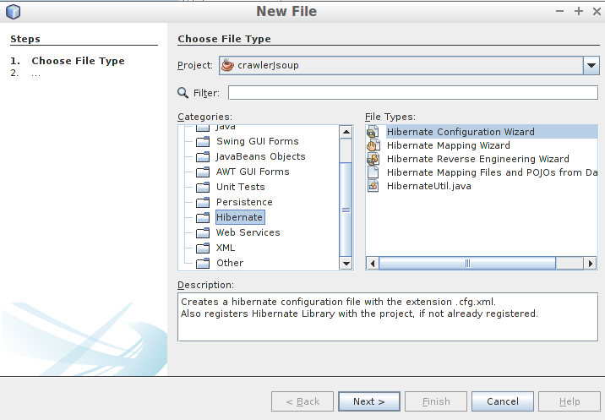Select Hibernate Reverse Engineering Wizard file type
This screenshot has width=605, height=420.
point(477,159)
